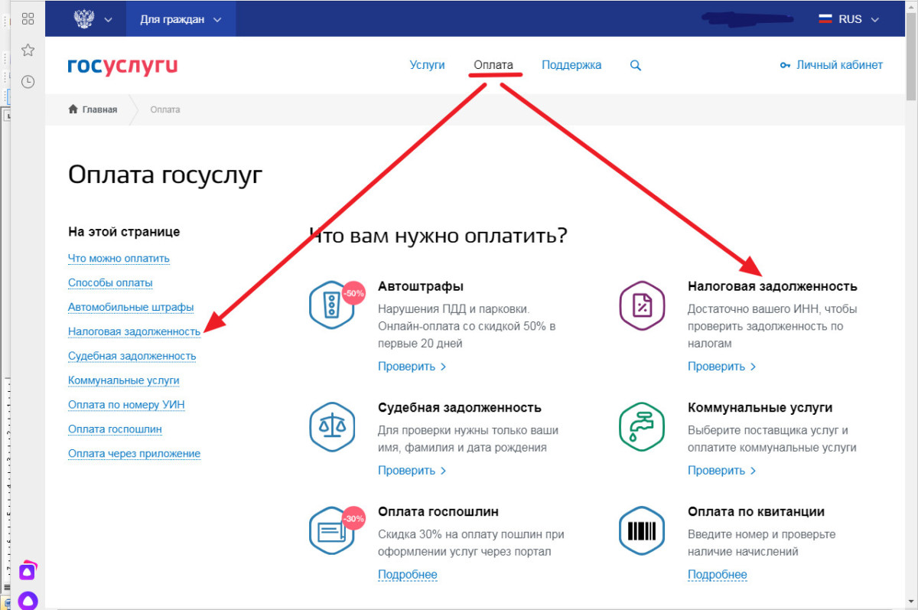Open the search magnifier icon
The image size is (918, 610).
click(x=635, y=65)
